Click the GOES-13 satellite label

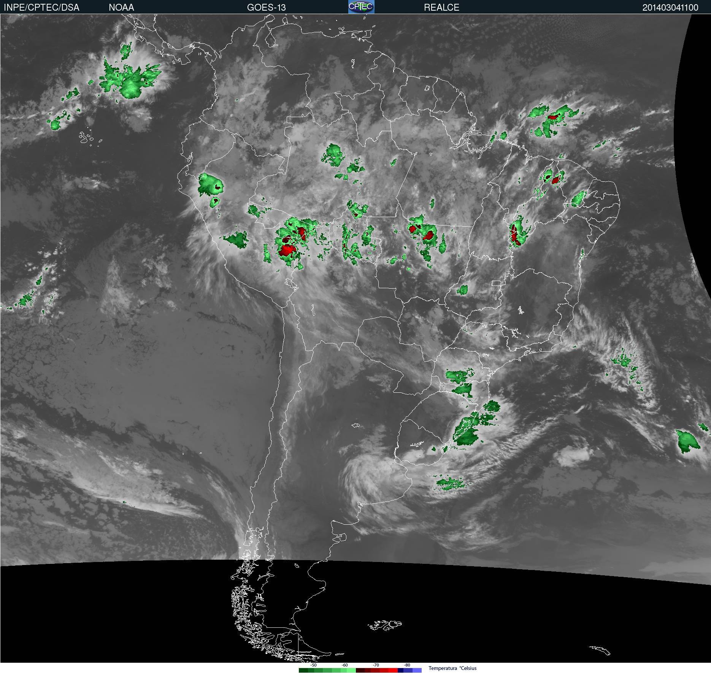click(x=266, y=7)
